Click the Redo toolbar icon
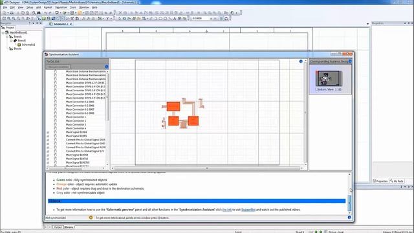 coord(50,13)
